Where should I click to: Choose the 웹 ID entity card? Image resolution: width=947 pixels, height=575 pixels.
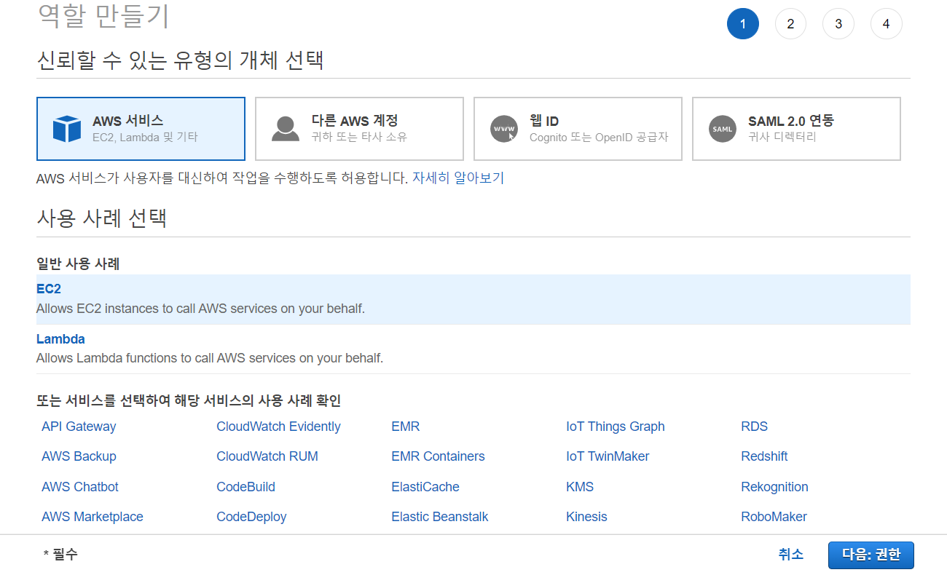pyautogui.click(x=578, y=129)
